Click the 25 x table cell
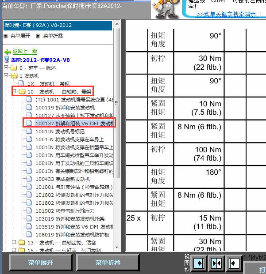The width and height of the screenshot is (266, 274). coord(136,223)
